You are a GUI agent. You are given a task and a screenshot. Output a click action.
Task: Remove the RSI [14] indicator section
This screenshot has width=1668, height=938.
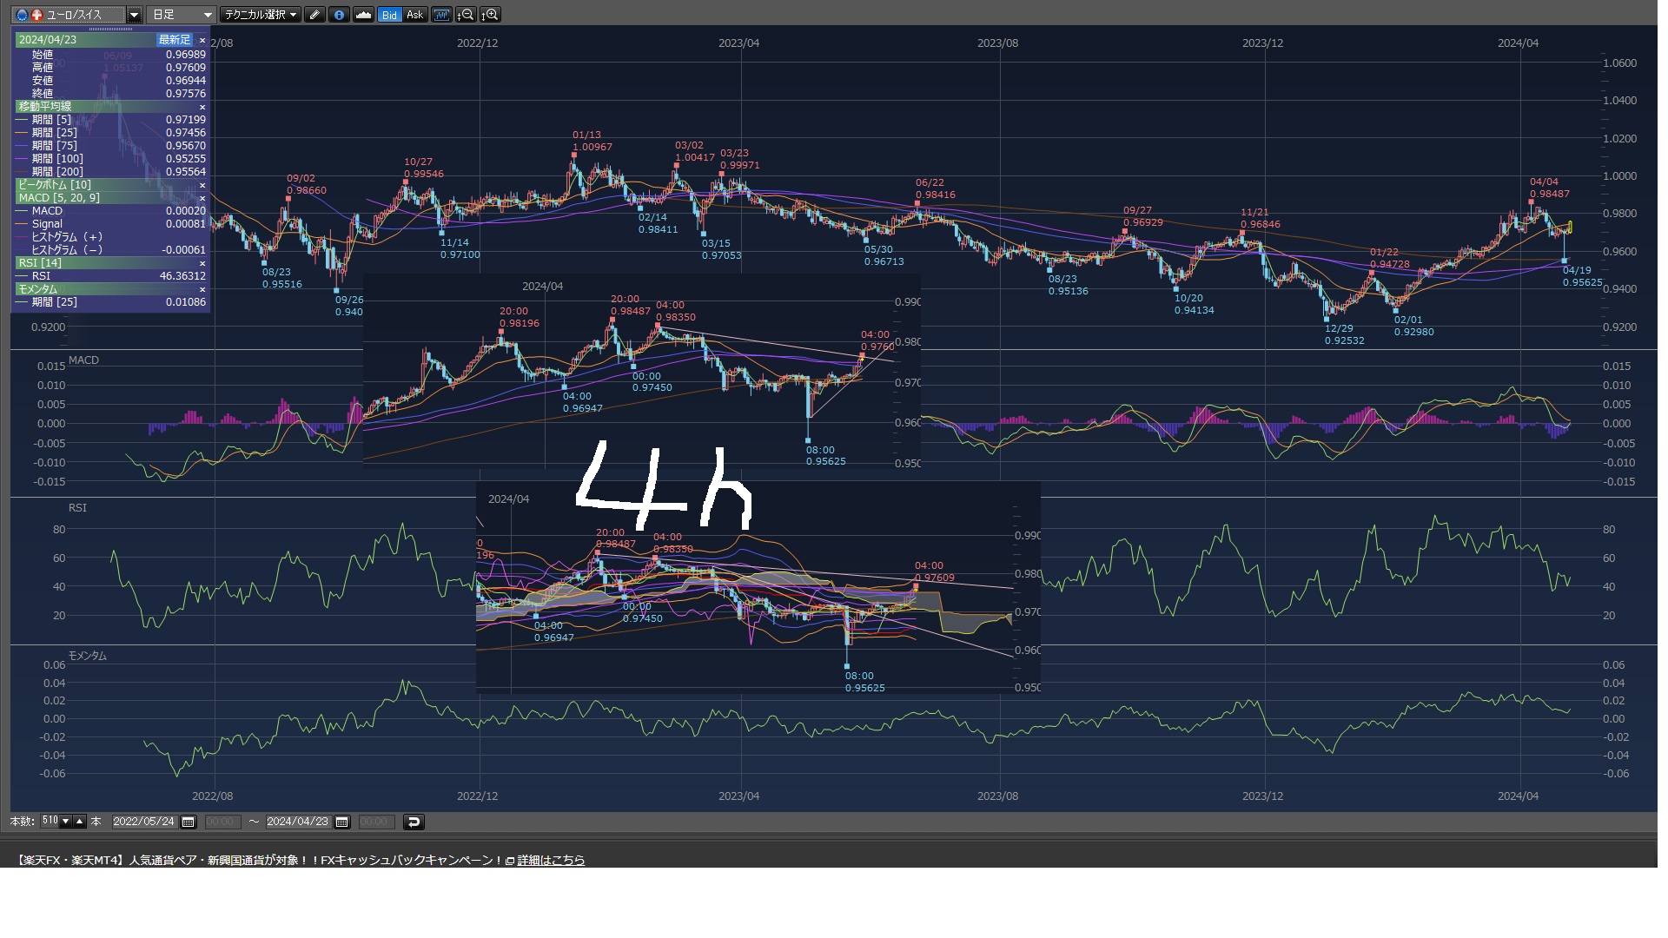pos(202,263)
